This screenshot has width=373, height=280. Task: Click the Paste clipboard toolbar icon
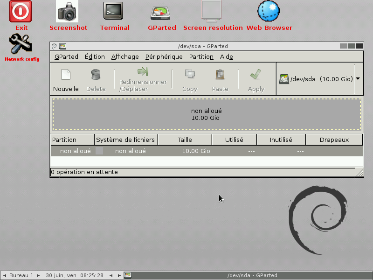click(x=220, y=75)
